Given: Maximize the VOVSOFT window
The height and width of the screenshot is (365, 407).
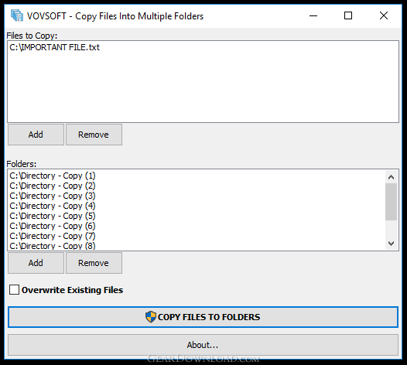Looking at the screenshot, I should point(348,15).
